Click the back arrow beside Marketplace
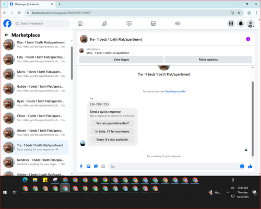 [x=6, y=35]
